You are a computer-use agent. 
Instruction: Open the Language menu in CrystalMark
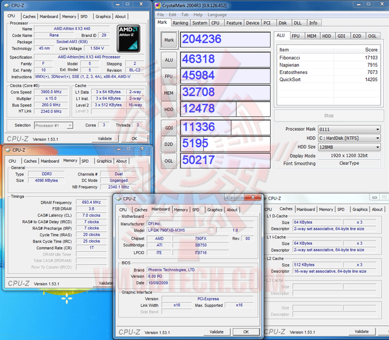[217, 15]
